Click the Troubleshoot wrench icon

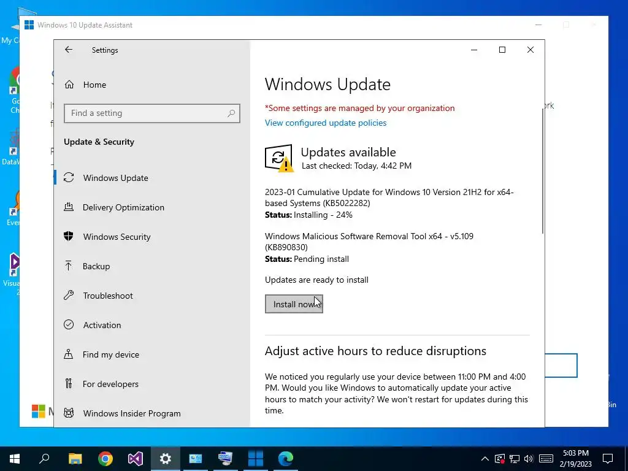[69, 295]
